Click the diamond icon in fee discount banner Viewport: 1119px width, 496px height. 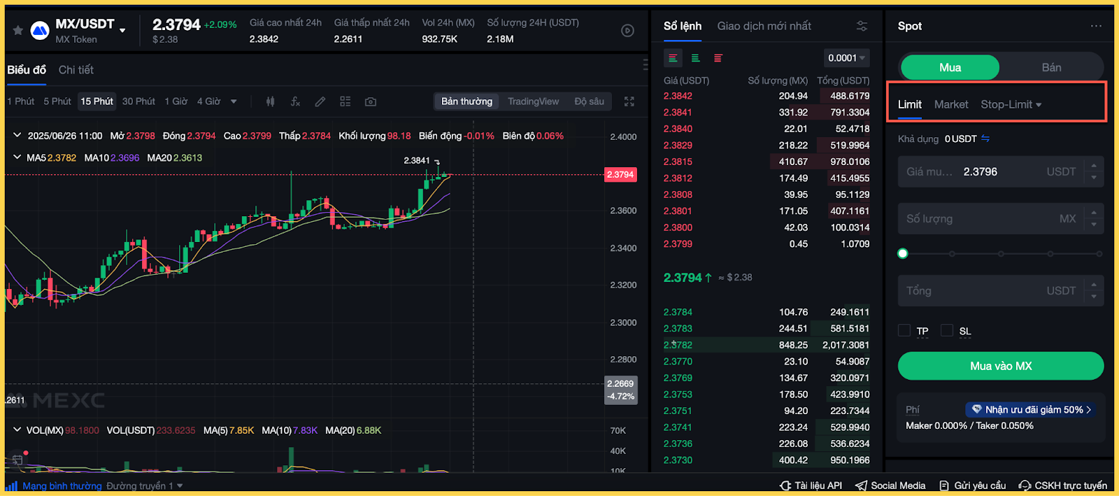pyautogui.click(x=977, y=409)
